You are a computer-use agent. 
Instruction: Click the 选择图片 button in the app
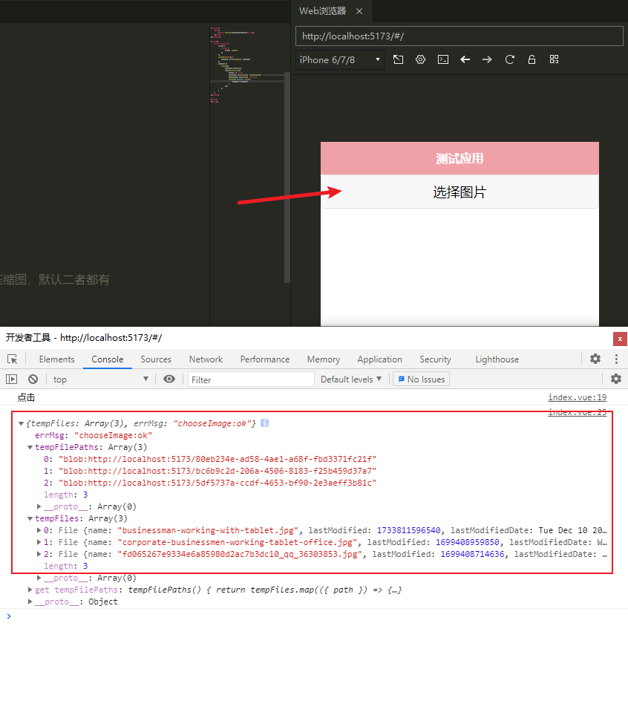coord(459,192)
